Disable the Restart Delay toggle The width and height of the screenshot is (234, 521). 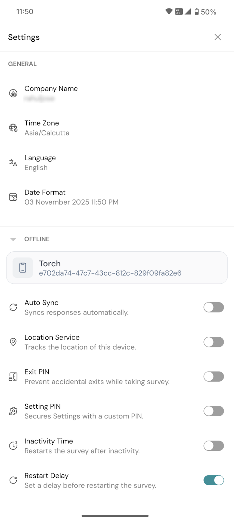(x=214, y=480)
